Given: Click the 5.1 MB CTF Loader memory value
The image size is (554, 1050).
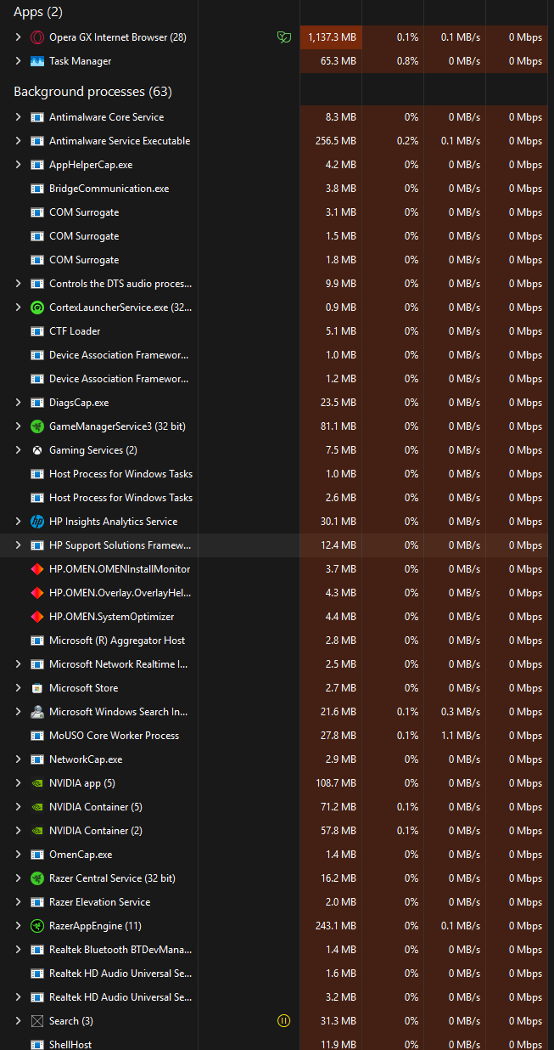Looking at the screenshot, I should point(340,331).
